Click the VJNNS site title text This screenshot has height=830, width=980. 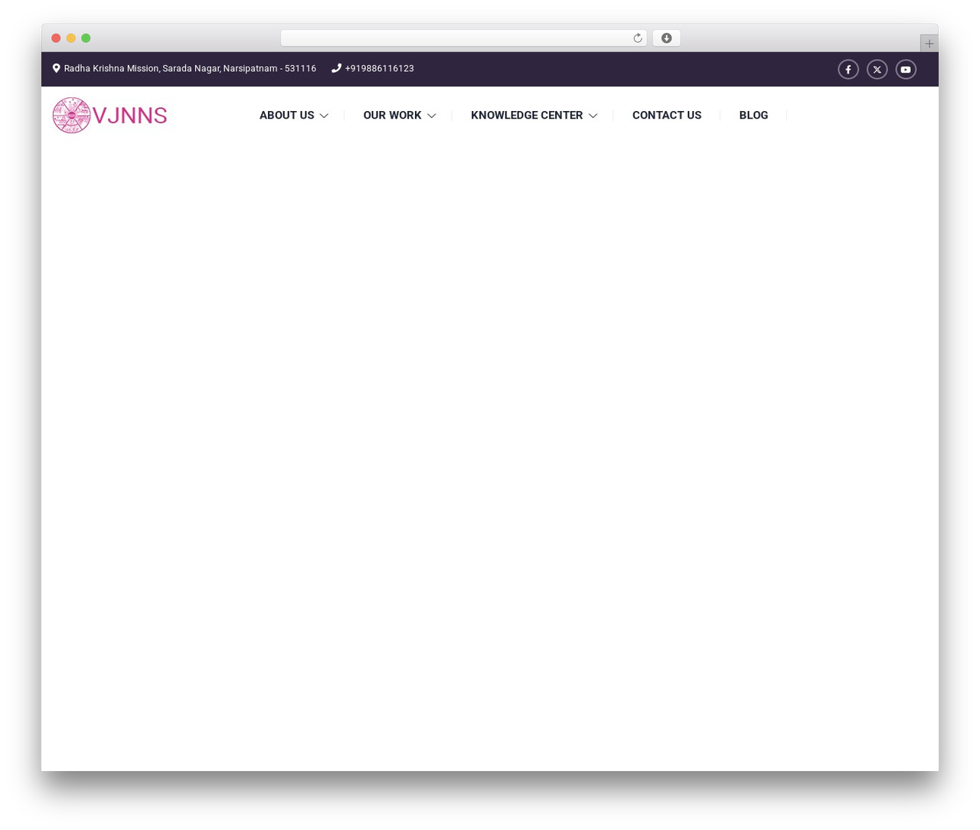(129, 116)
